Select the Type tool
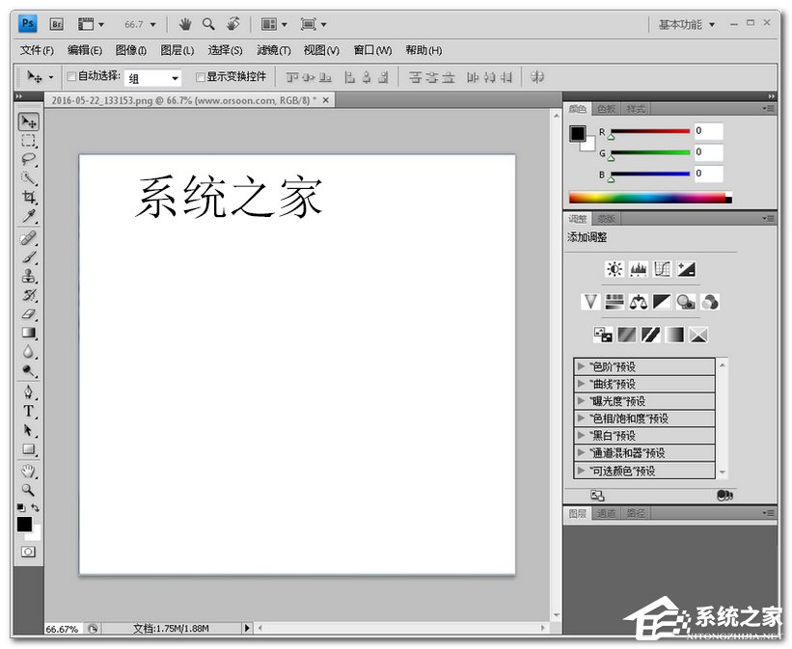 (28, 411)
